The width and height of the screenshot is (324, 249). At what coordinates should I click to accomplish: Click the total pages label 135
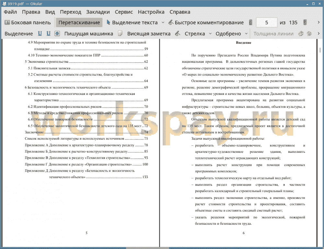tap(293, 23)
